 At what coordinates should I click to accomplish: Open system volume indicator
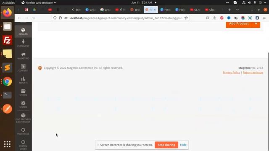(x=249, y=3)
